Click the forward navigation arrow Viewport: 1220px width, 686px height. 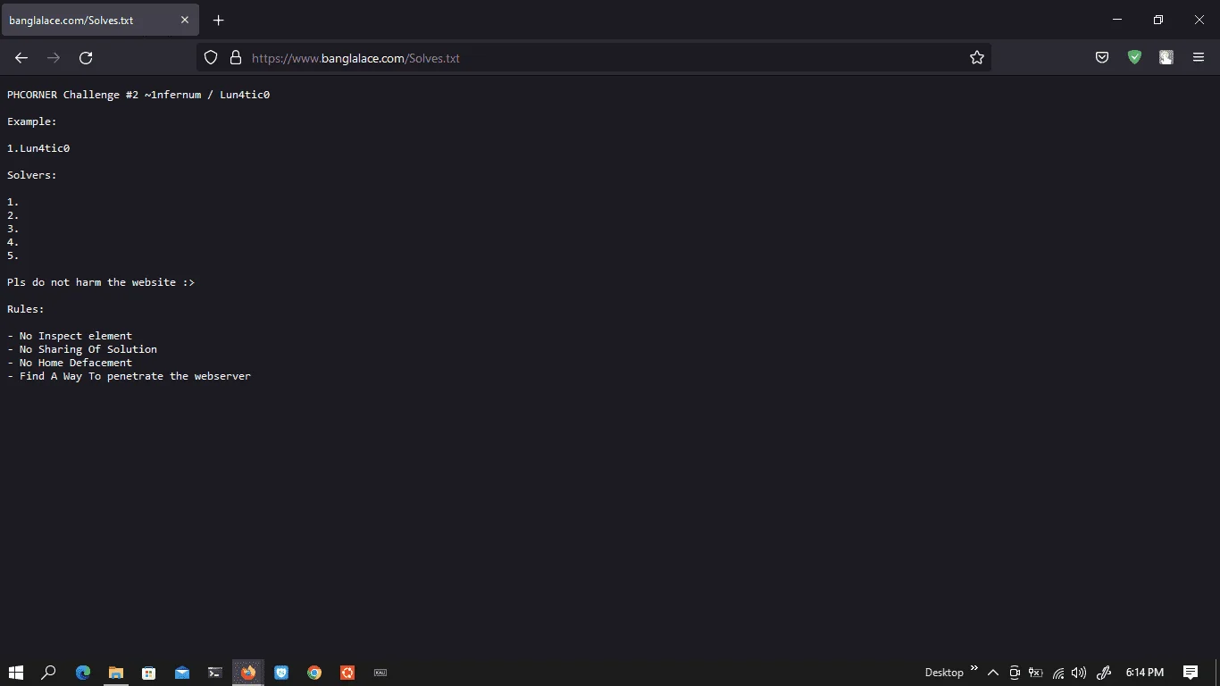pos(54,58)
